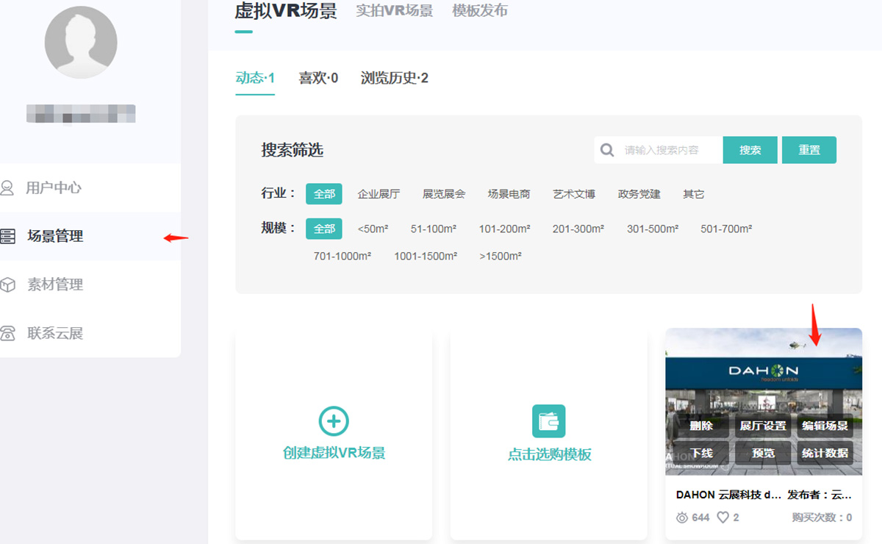The width and height of the screenshot is (882, 544).
Task: Switch to the 实拍VR场景 tab
Action: 394,11
